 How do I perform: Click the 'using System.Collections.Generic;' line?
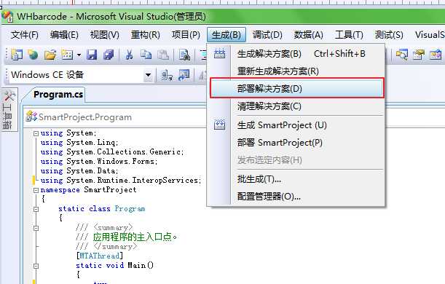click(112, 152)
